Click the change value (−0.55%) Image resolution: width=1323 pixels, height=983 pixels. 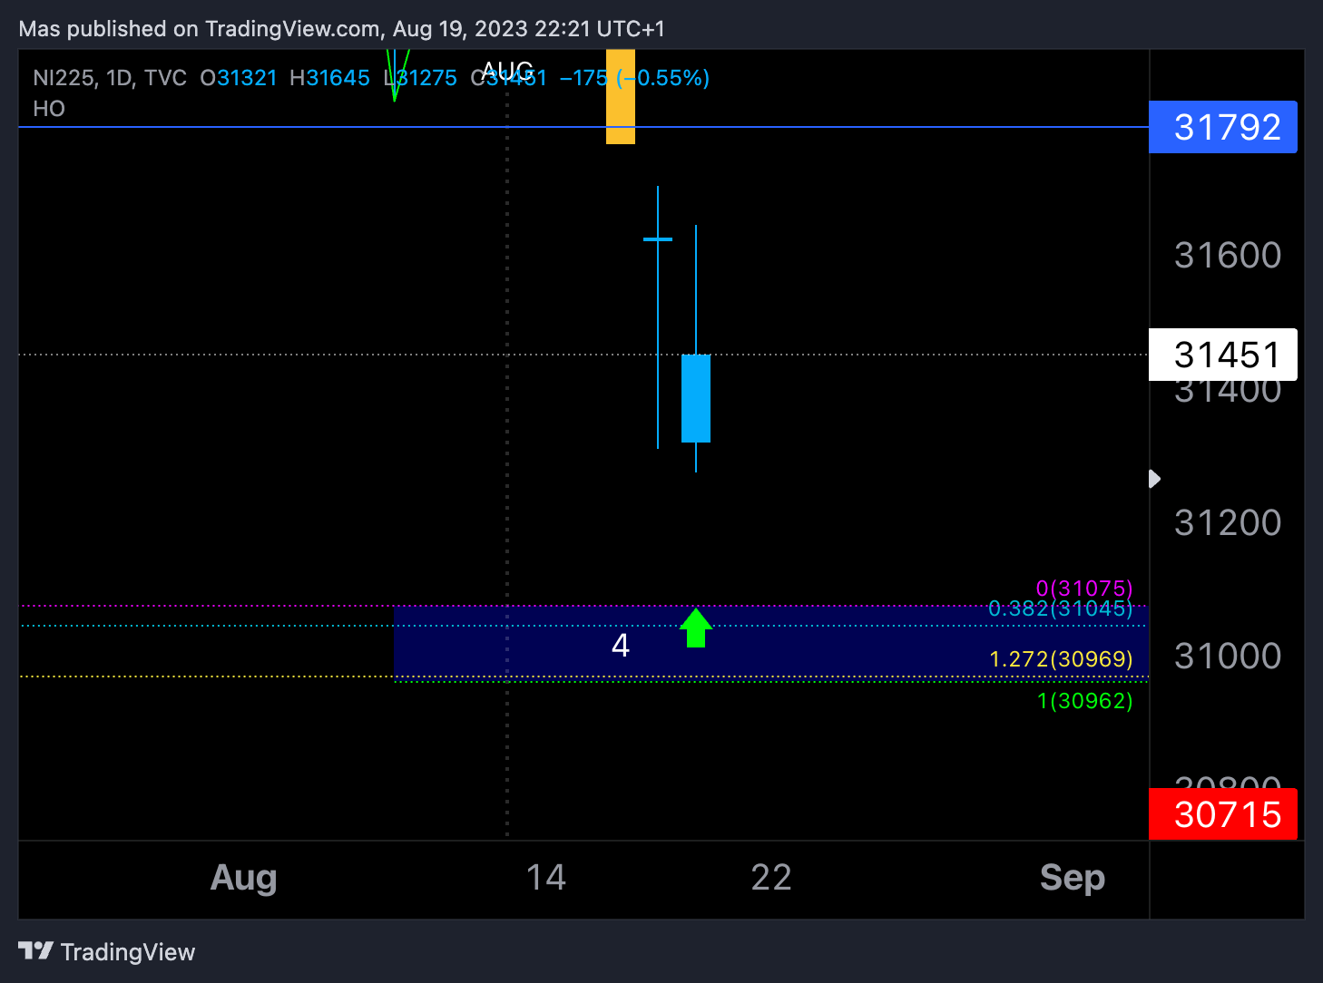click(x=663, y=78)
